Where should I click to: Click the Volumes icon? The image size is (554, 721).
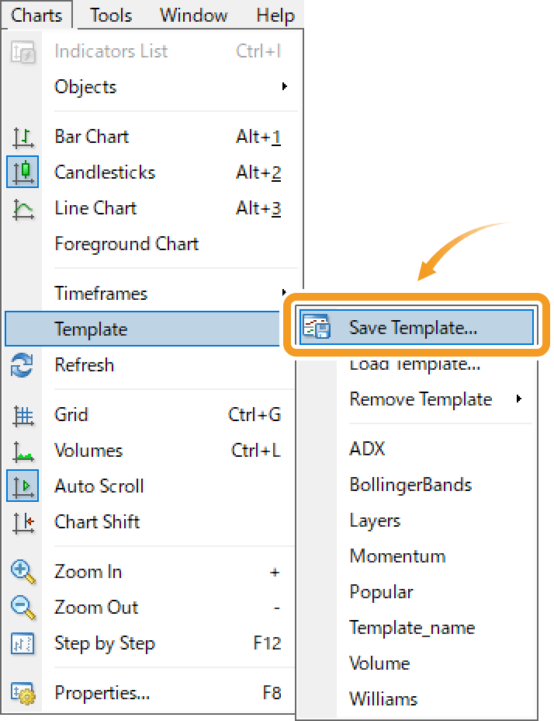[23, 451]
